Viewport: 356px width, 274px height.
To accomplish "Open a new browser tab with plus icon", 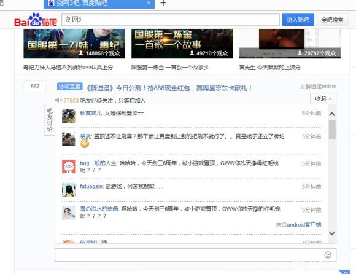I will pos(163,3).
